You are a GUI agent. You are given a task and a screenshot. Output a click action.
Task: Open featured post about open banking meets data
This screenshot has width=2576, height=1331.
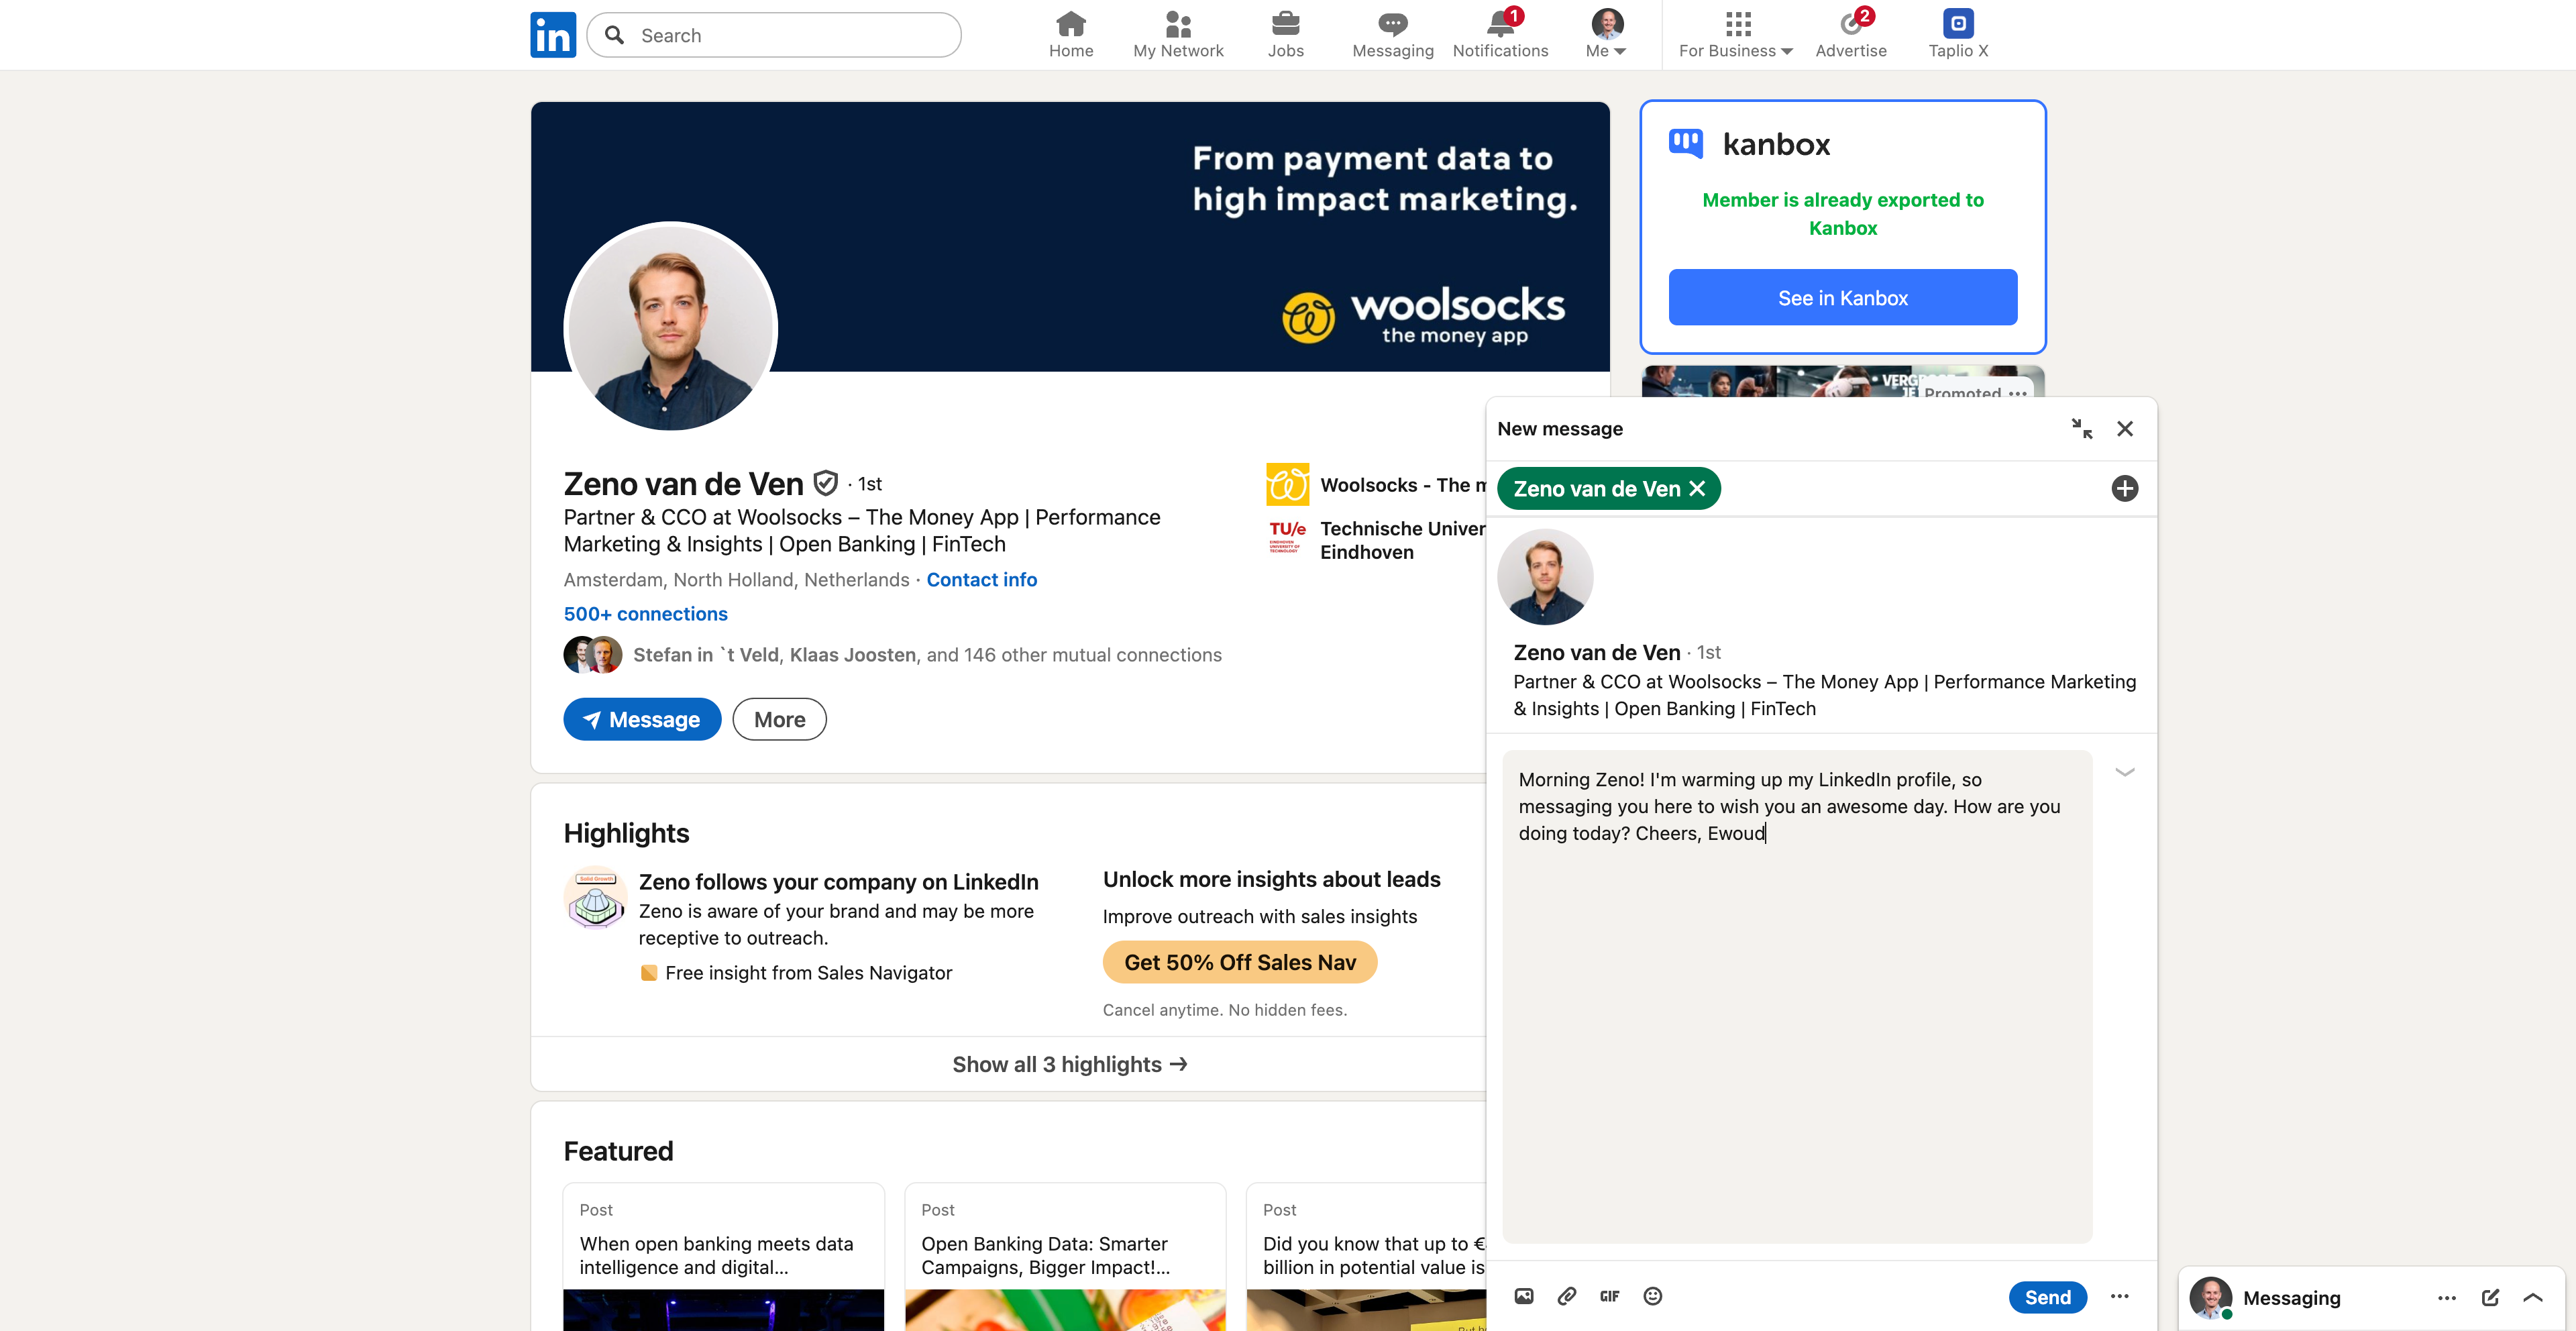point(723,1256)
